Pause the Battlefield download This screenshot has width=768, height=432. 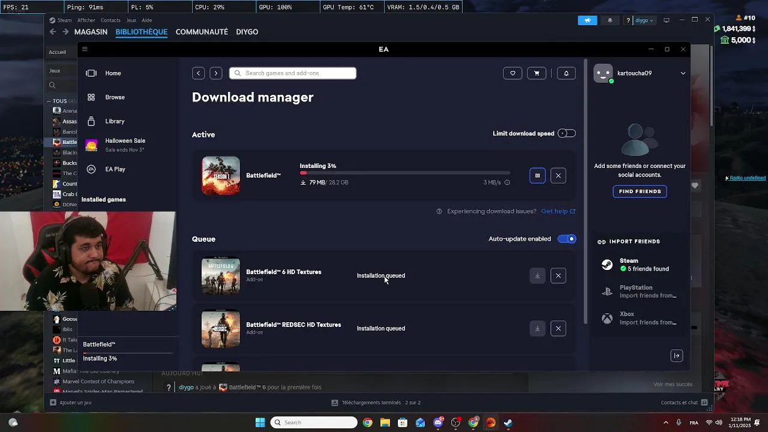538,176
